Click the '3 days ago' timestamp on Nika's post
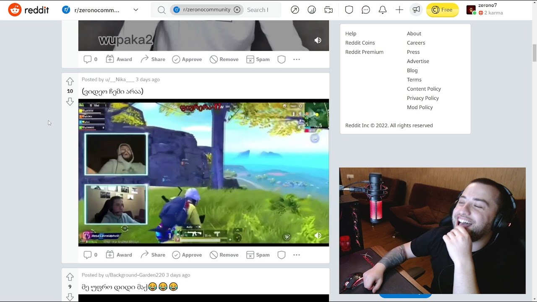This screenshot has width=537, height=302. (148, 79)
